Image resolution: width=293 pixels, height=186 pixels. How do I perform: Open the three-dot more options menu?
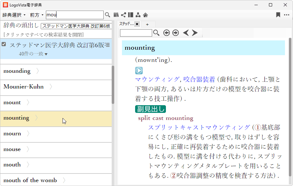[287, 15]
